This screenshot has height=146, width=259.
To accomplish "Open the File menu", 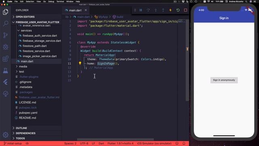I will (16, 2).
